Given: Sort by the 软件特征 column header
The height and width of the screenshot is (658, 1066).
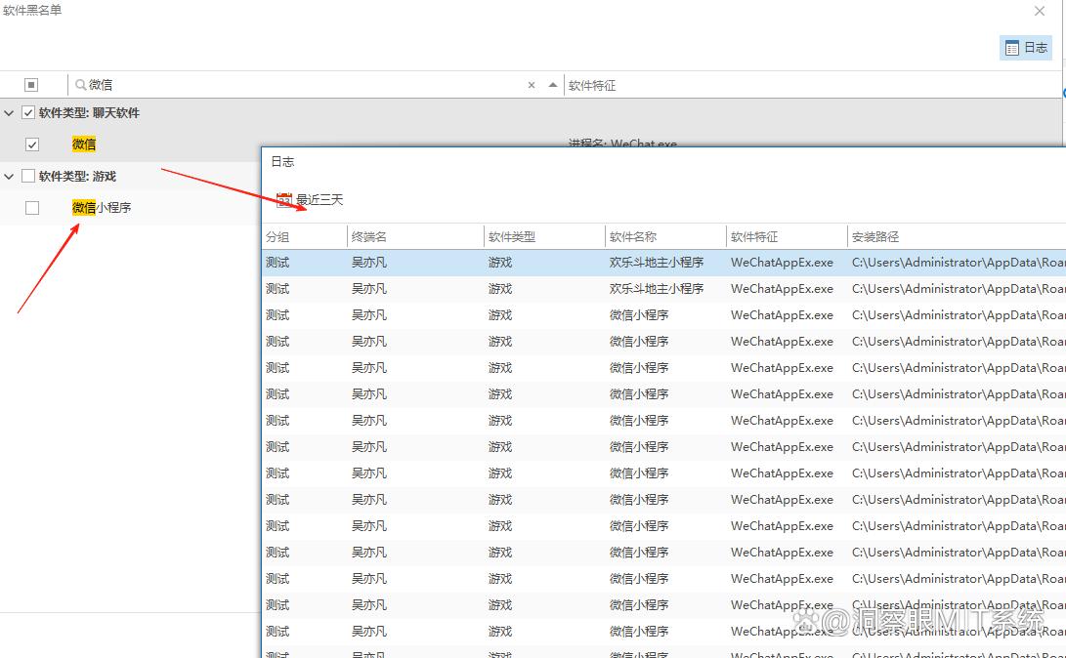Looking at the screenshot, I should [x=592, y=86].
